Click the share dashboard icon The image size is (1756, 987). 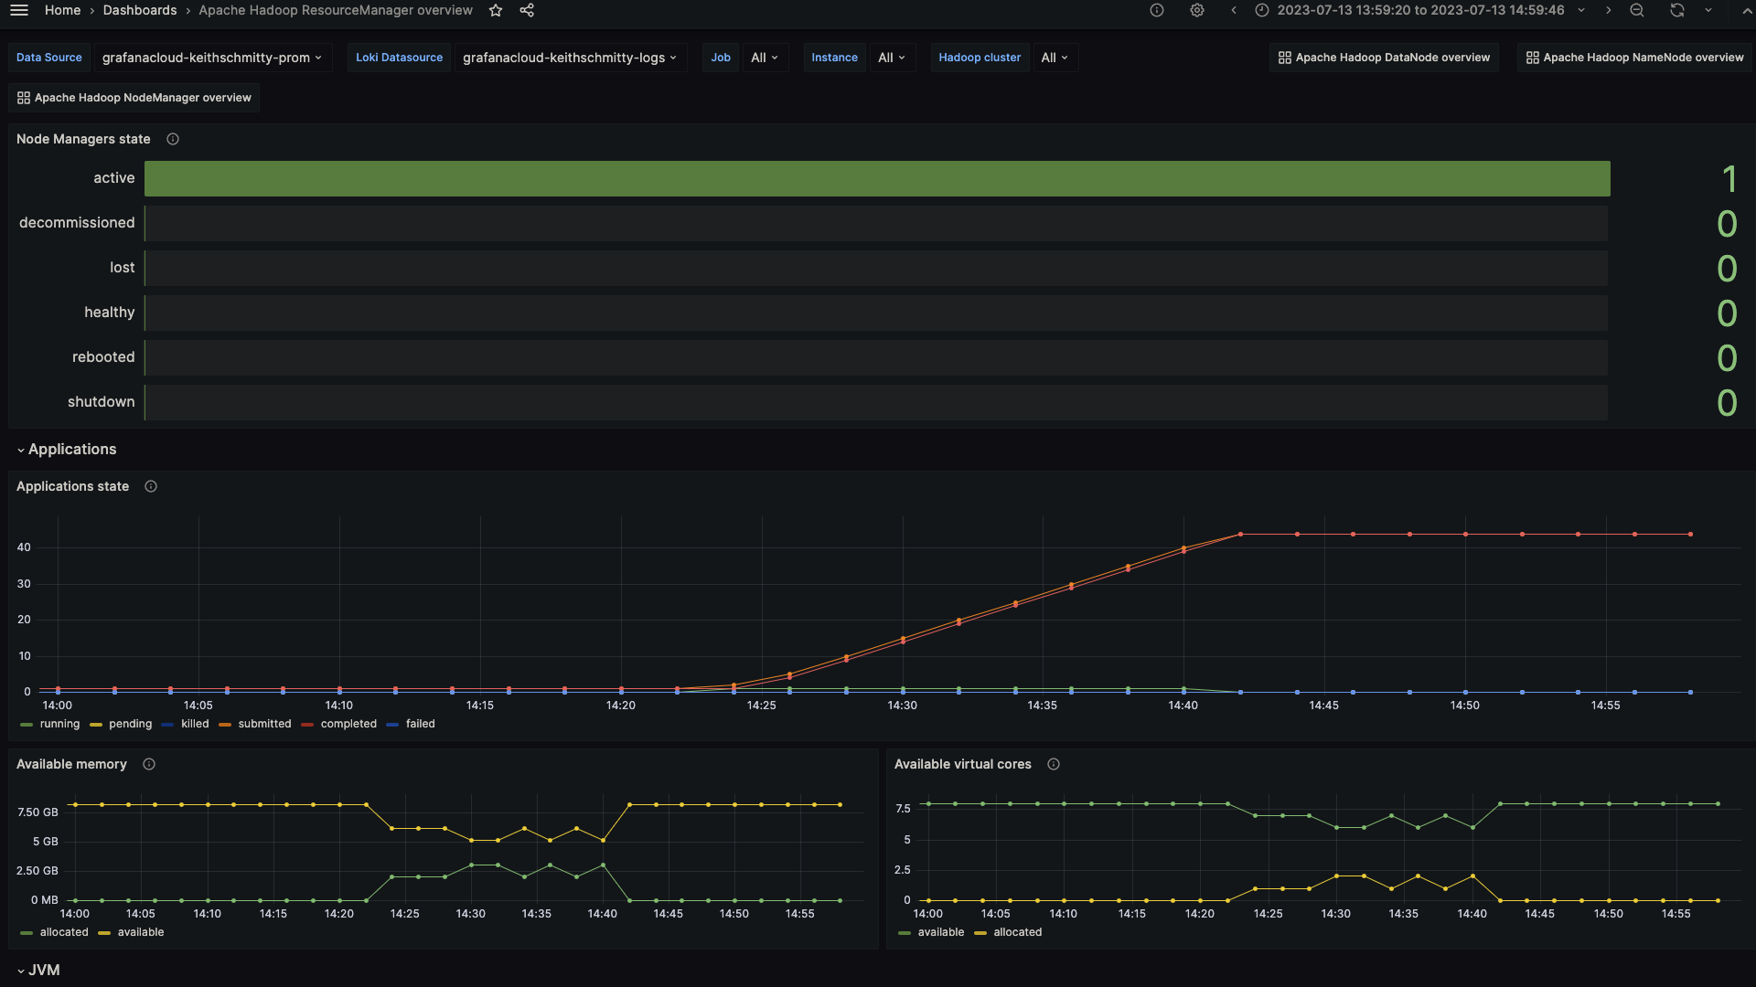527,10
